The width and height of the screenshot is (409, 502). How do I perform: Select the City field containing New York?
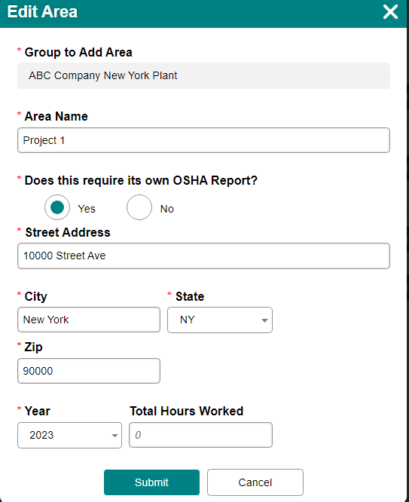click(89, 320)
